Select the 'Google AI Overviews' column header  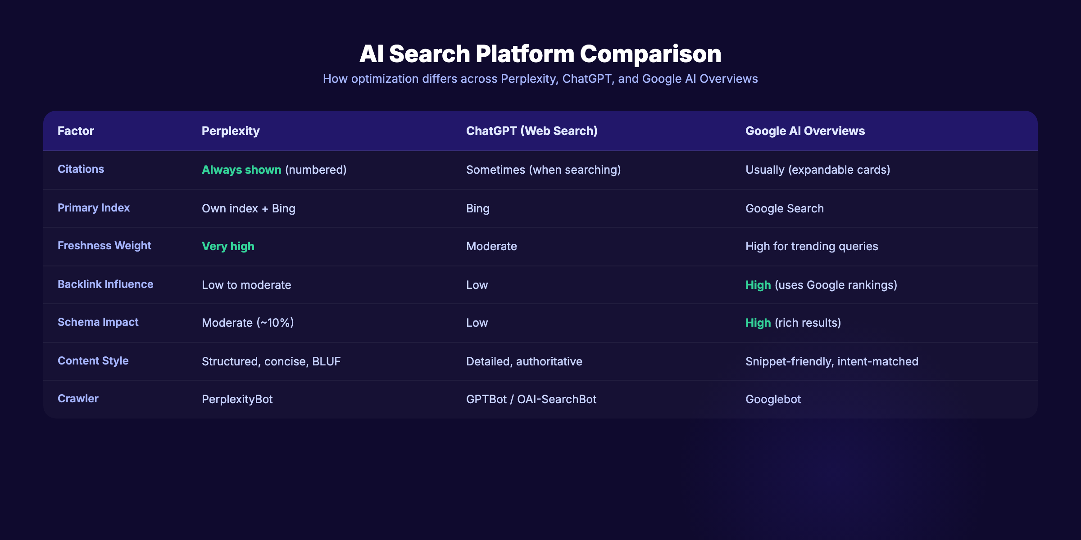click(805, 131)
